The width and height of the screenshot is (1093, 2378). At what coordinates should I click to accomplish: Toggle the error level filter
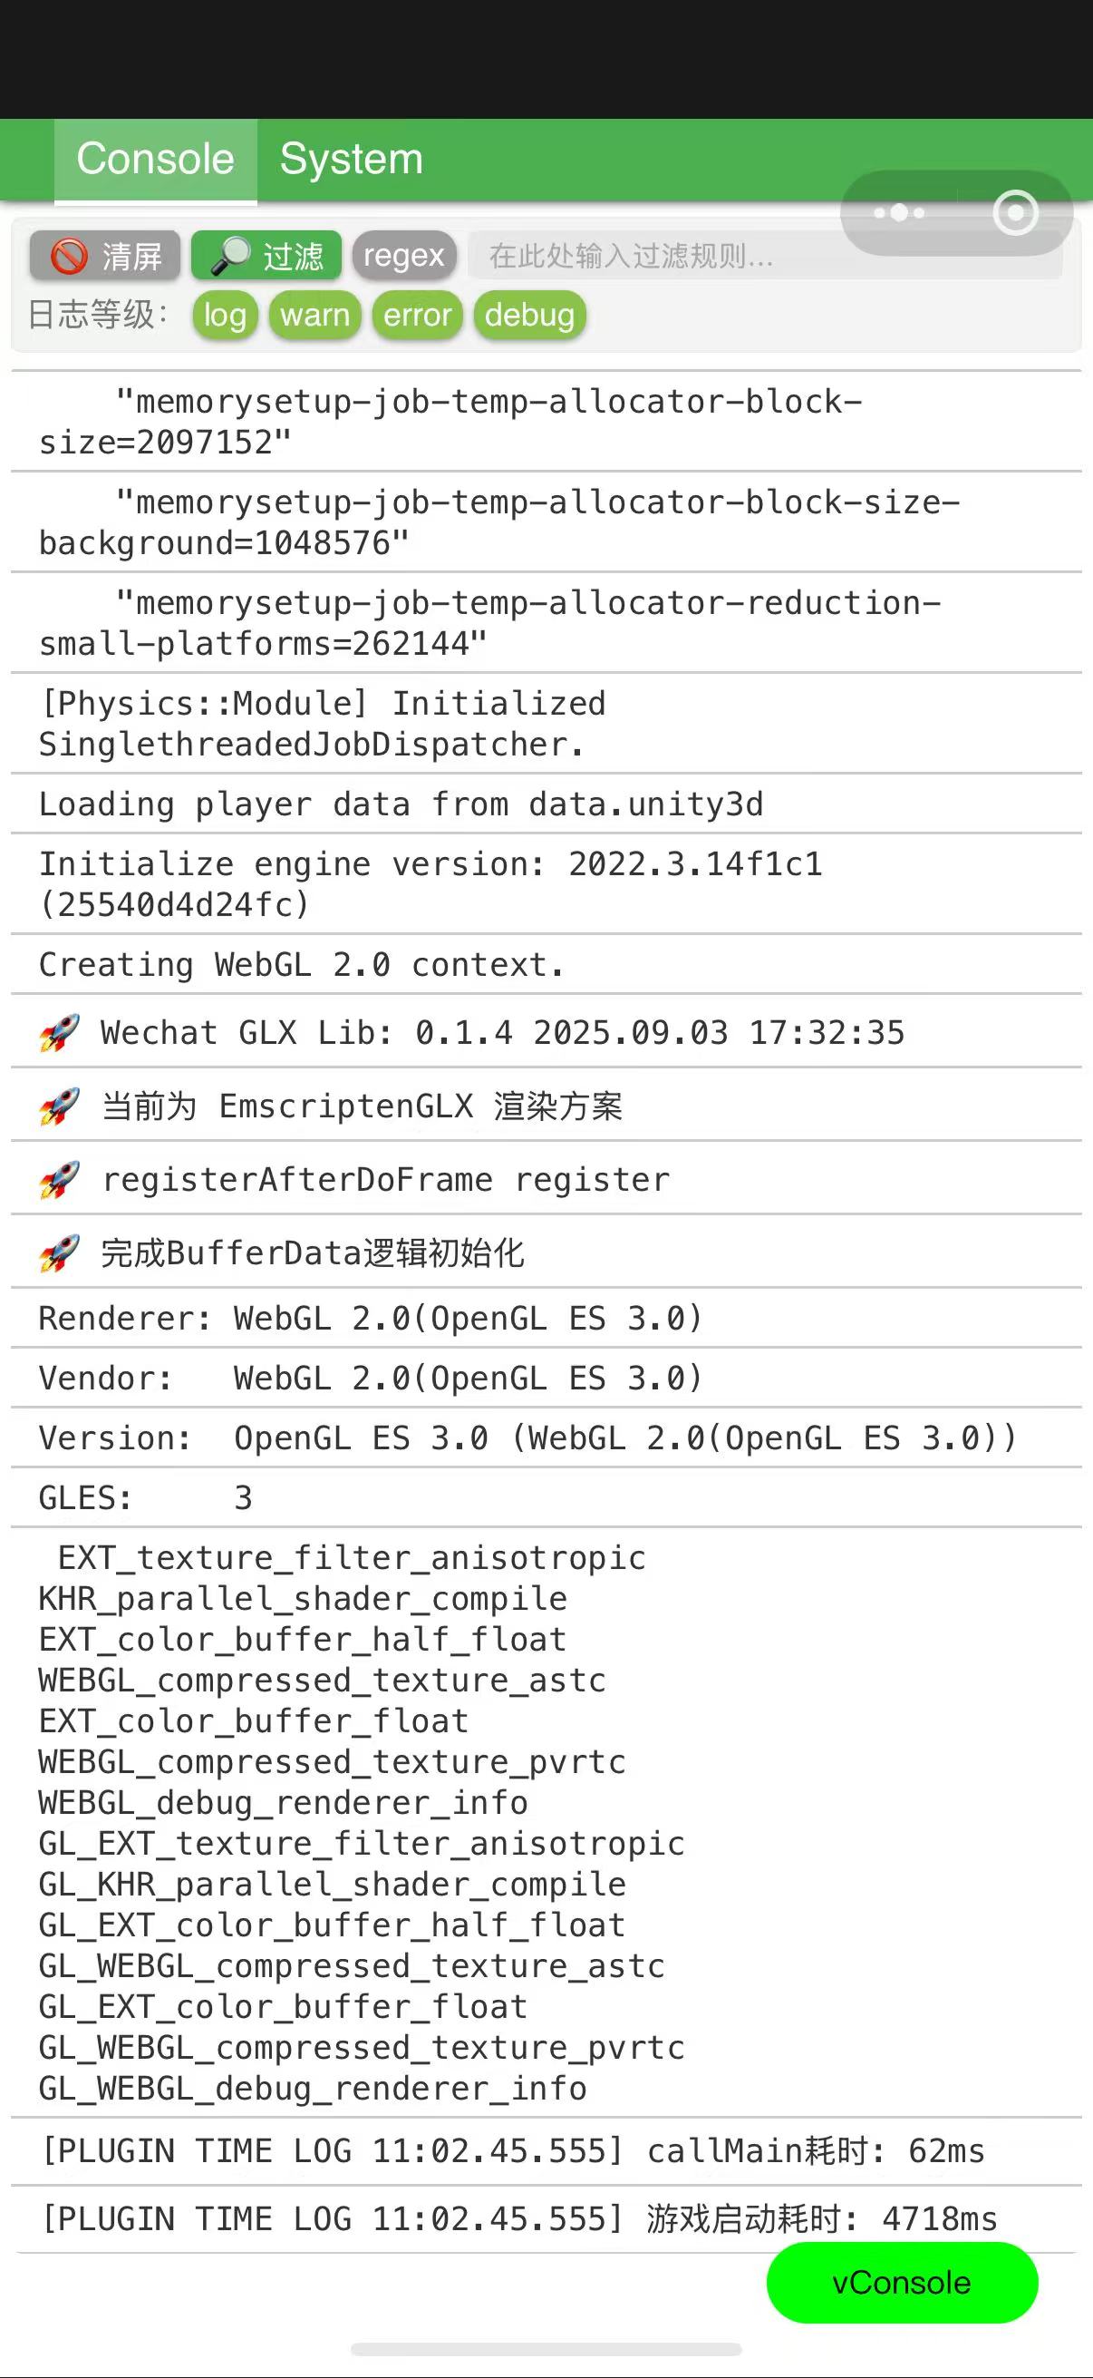click(417, 315)
